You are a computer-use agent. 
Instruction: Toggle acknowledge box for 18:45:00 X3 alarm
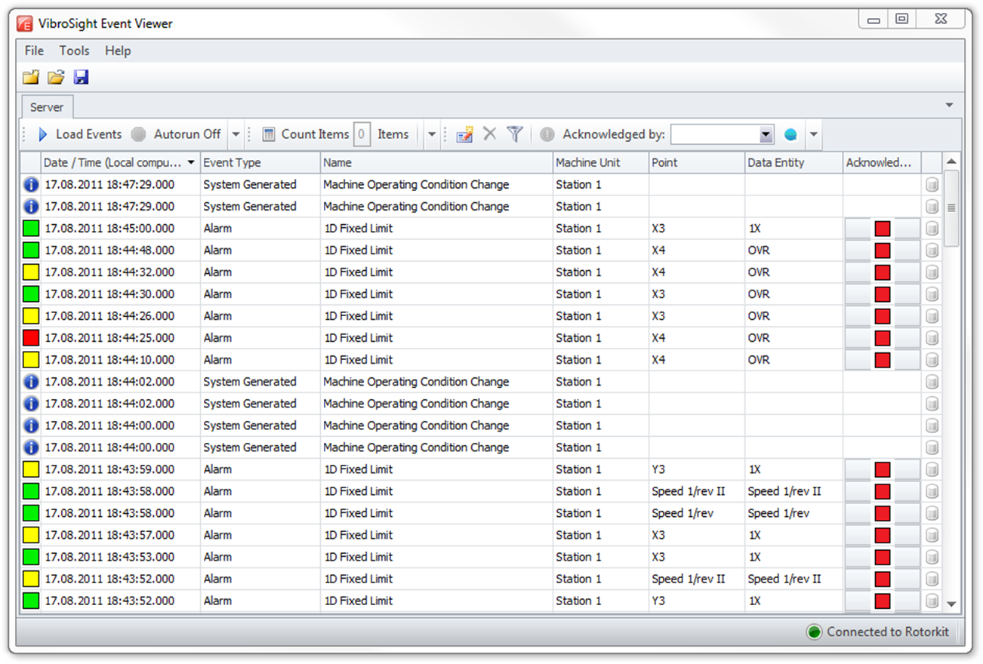pos(882,229)
